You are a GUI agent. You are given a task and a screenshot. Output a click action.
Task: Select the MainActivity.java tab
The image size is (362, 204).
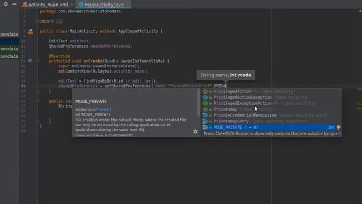coord(104,5)
